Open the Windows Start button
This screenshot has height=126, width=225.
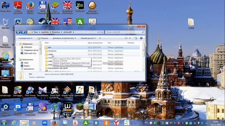click(x=4, y=123)
